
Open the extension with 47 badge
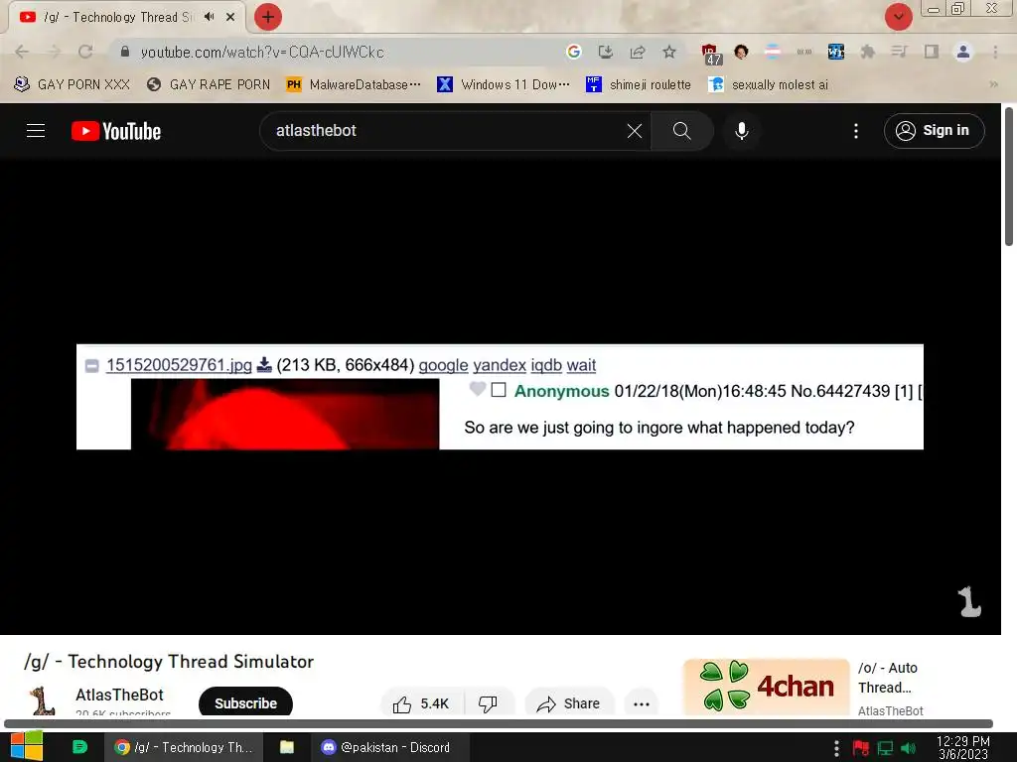[710, 54]
